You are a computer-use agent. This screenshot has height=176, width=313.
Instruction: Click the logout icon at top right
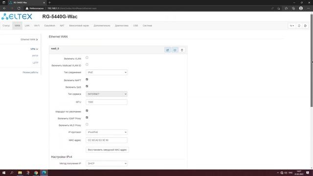tap(305, 26)
